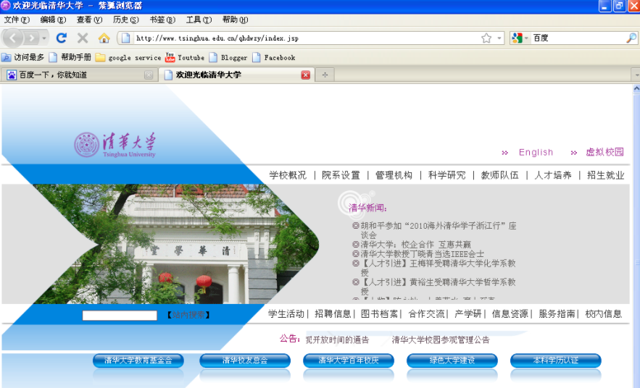Expand the address bar history dropdown arrow
Viewport: 640px width, 388px height.
[x=499, y=38]
